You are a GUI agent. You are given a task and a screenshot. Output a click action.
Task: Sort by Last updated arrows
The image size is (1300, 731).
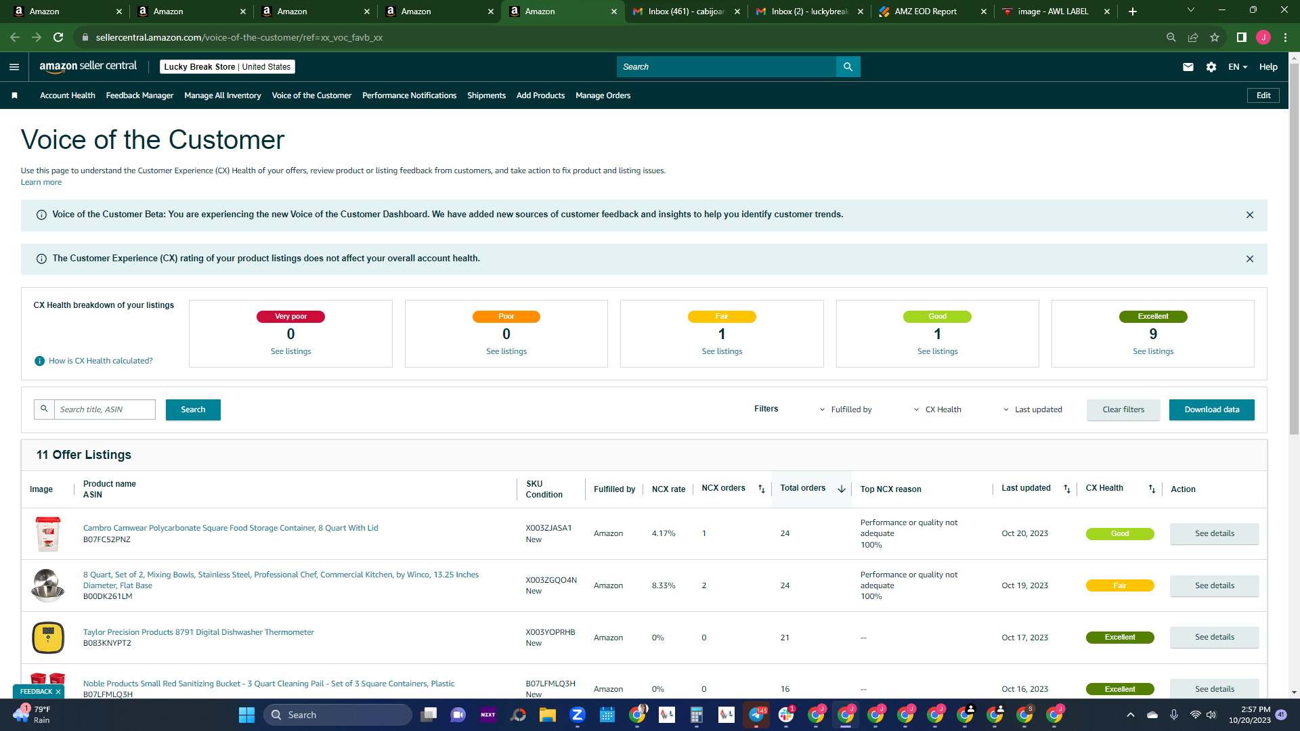tap(1067, 489)
